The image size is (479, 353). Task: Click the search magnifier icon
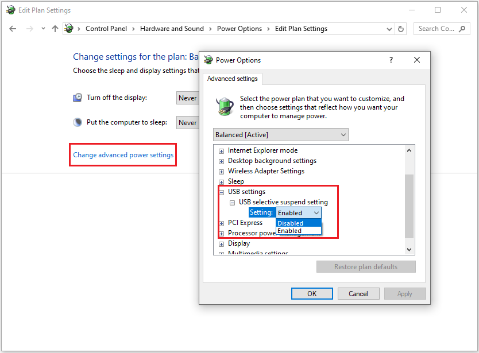click(462, 29)
